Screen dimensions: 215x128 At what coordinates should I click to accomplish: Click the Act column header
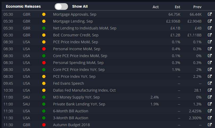tap(156, 7)
